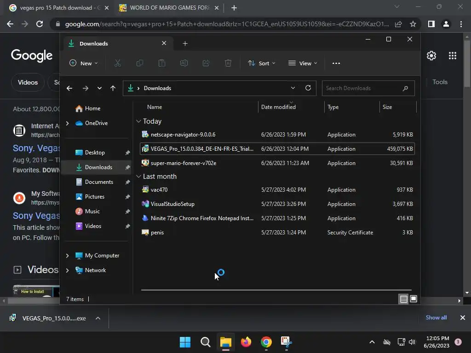Click the search magnifier in Search Downloads box

click(405, 88)
